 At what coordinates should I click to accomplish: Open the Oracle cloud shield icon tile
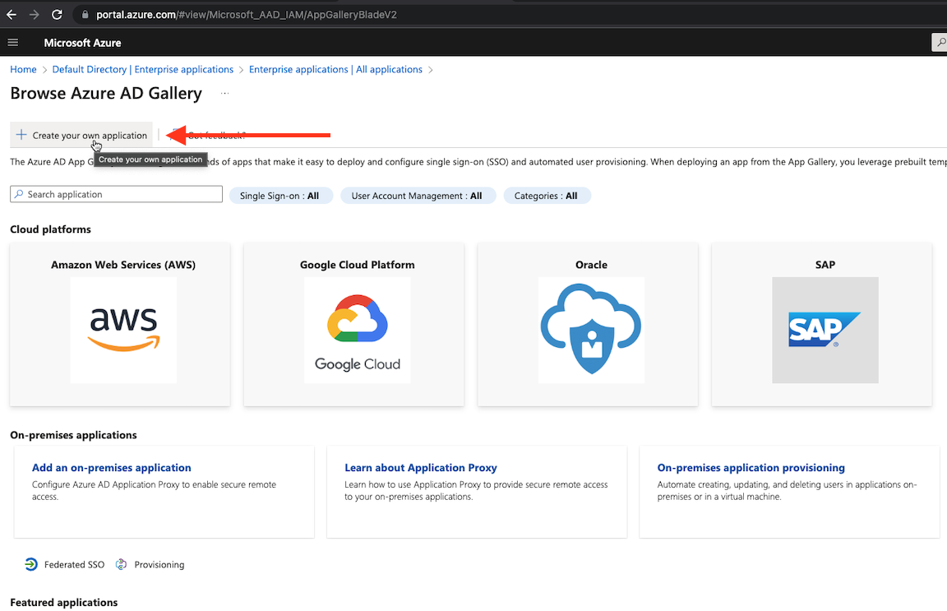tap(591, 330)
